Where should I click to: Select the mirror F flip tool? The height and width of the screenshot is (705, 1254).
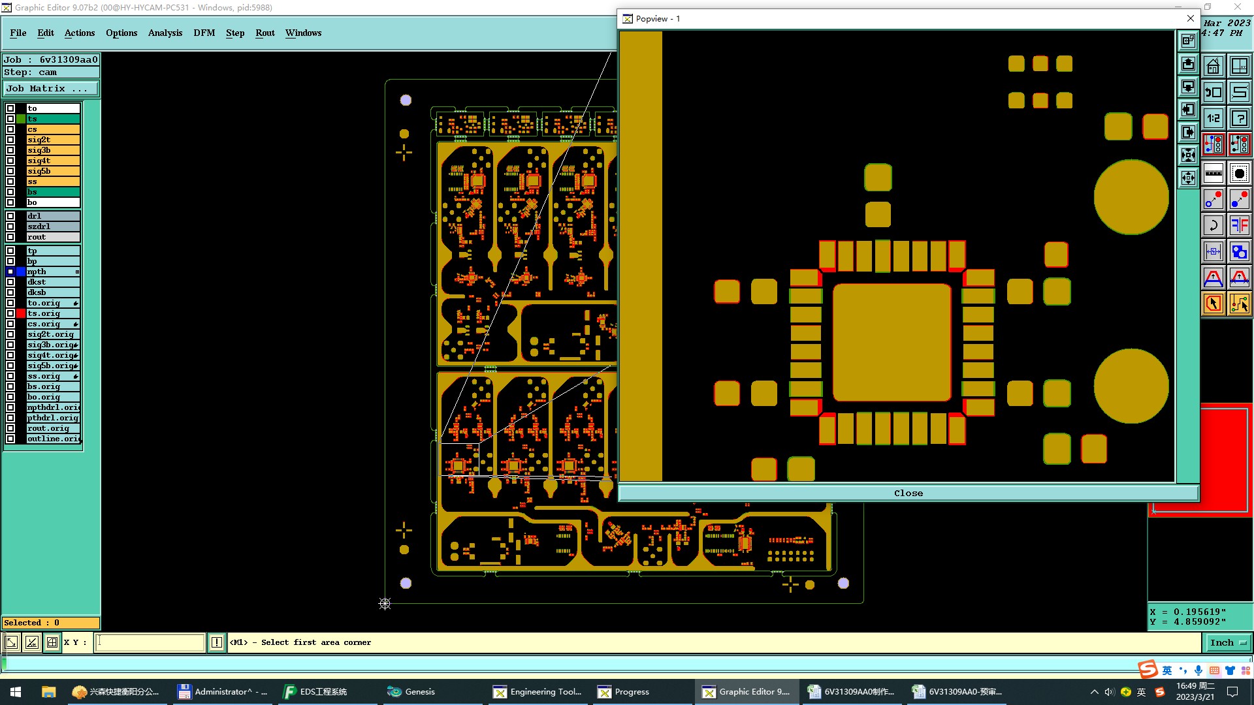tap(1239, 226)
